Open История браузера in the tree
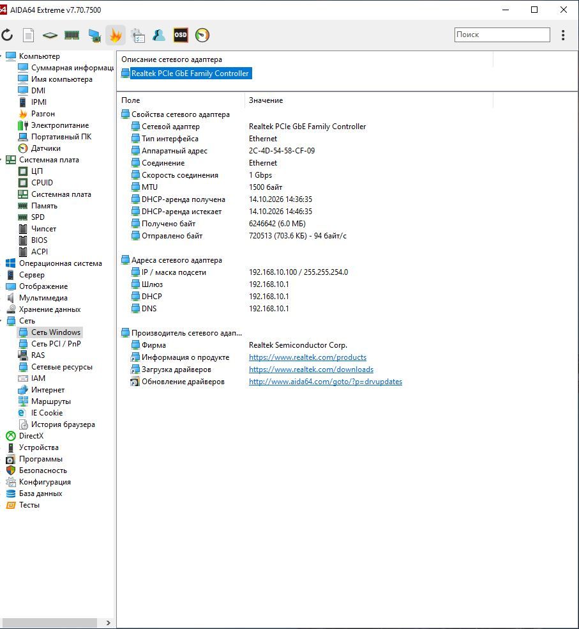579x629 pixels. click(63, 424)
